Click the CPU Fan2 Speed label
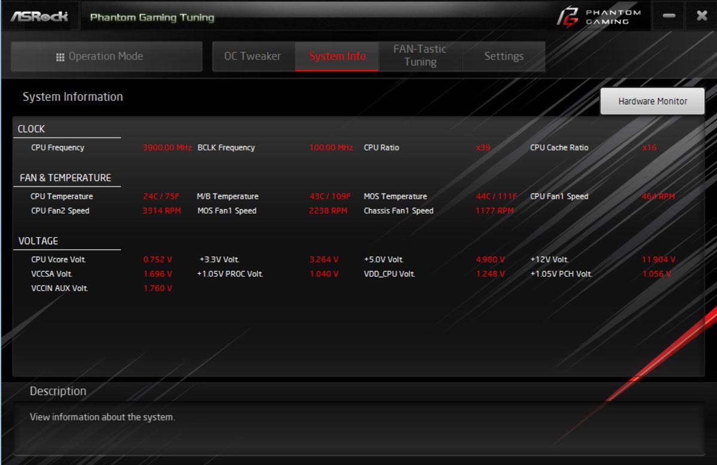 tap(60, 211)
